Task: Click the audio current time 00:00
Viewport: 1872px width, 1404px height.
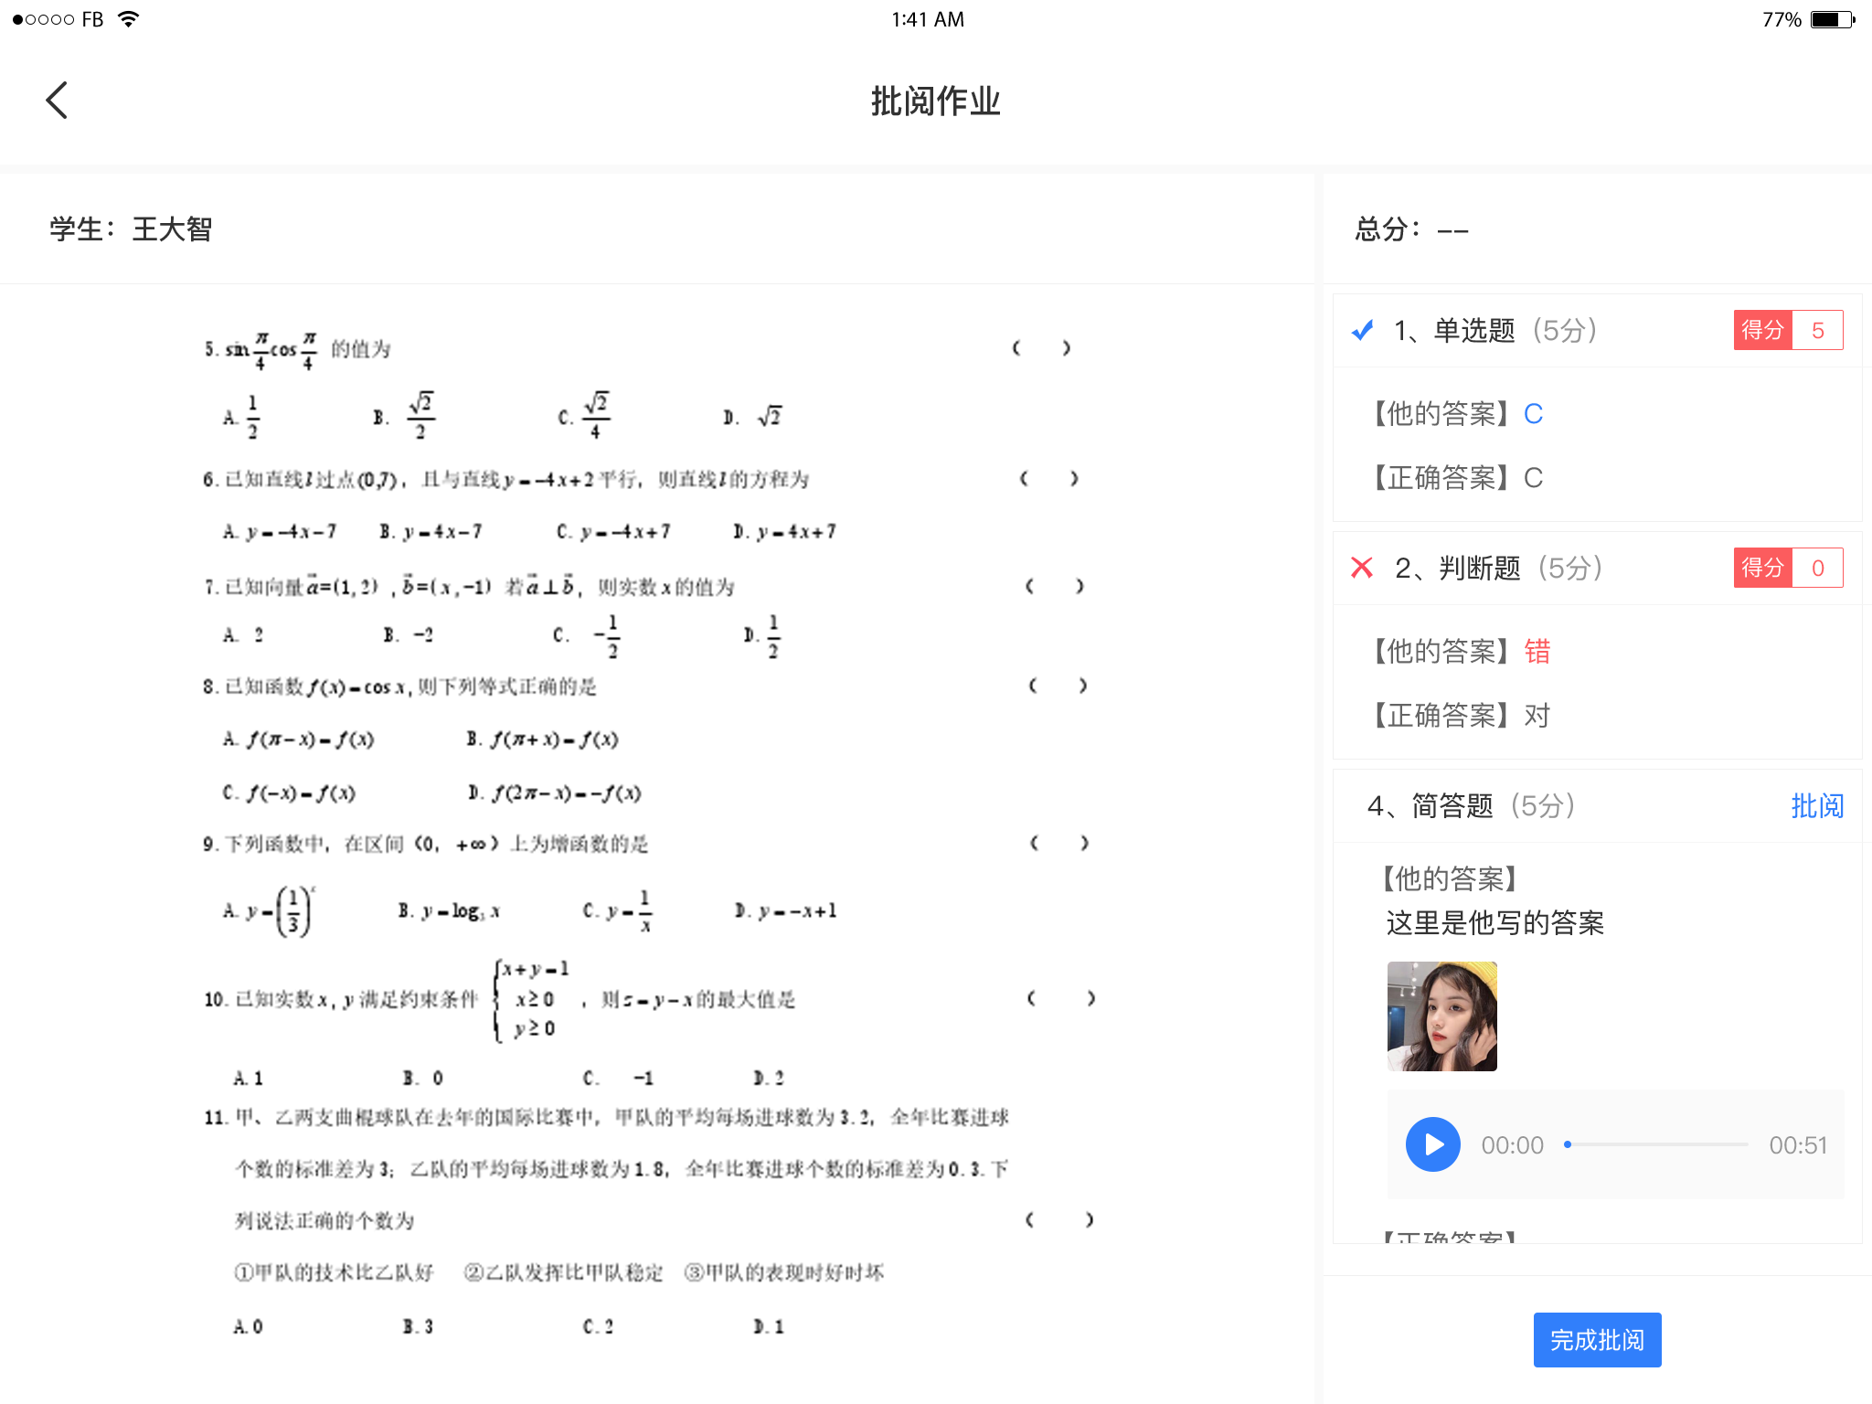Action: (1512, 1145)
